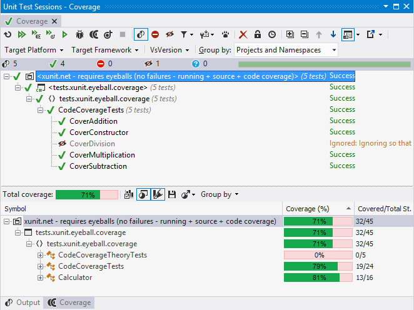The width and height of the screenshot is (414, 310).
Task: Select the ignored CoverDivision test
Action: pyautogui.click(x=92, y=144)
